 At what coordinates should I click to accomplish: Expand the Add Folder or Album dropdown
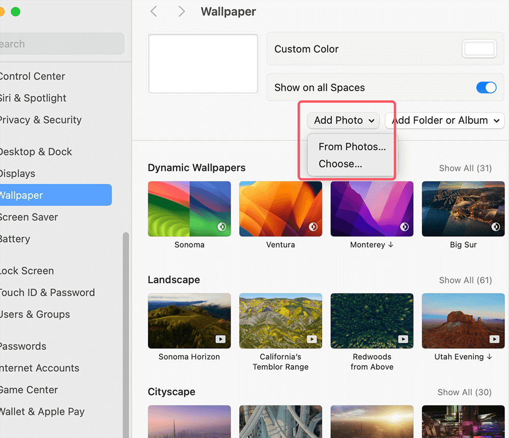(x=445, y=120)
